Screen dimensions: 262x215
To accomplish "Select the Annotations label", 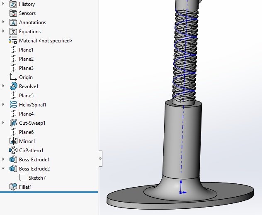I will (x=33, y=22).
